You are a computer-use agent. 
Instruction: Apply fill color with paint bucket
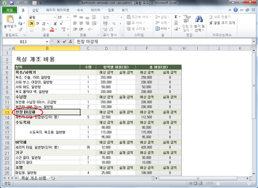coord(43,29)
